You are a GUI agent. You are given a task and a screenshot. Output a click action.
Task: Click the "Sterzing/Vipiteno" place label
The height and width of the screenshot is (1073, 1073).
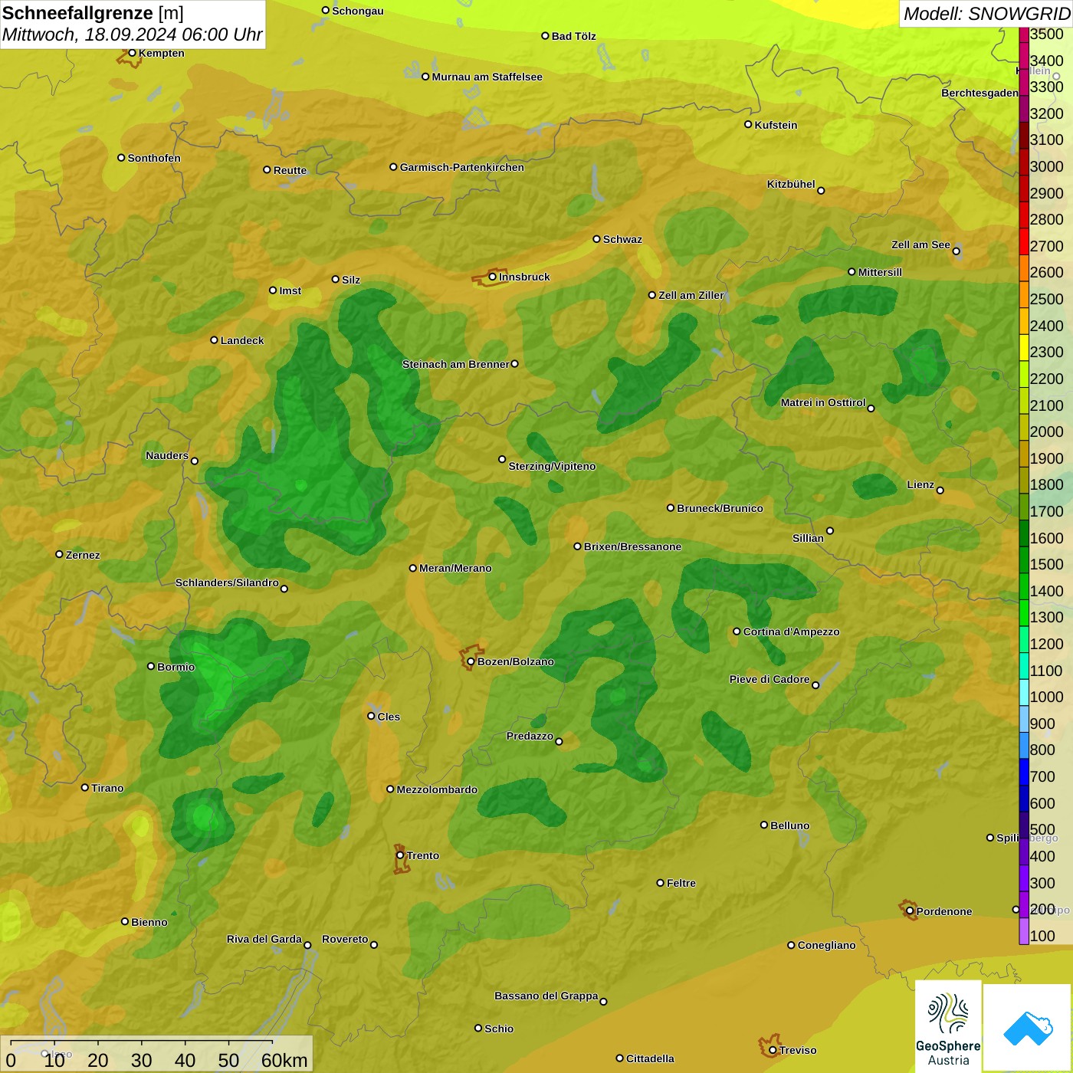point(552,466)
